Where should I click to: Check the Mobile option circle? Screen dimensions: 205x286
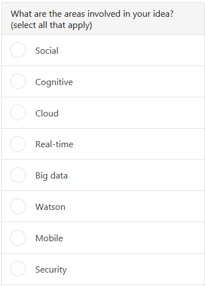pyautogui.click(x=18, y=238)
